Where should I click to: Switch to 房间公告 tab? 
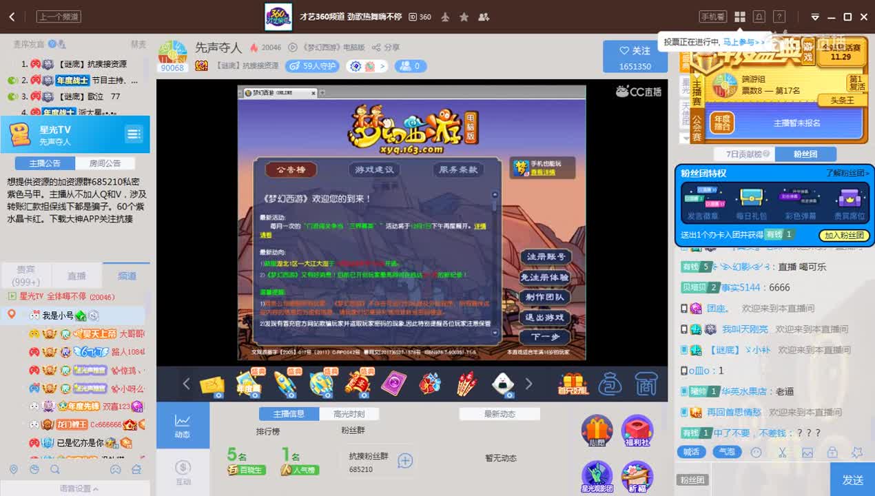click(x=105, y=163)
